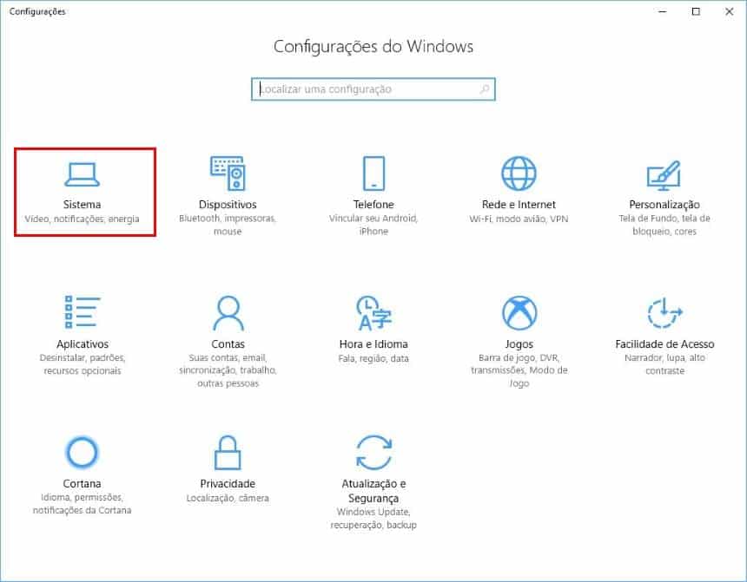
Task: Click the 'Wi-Fi, modo avião, VPN' subtitle
Action: tap(519, 219)
